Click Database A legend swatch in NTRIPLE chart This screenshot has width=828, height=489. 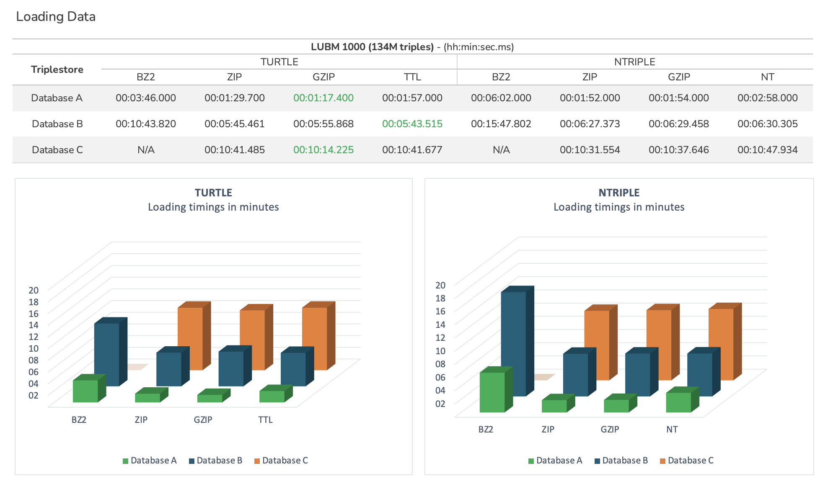coord(531,461)
